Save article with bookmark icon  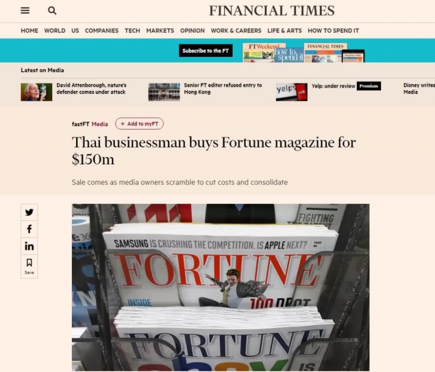pyautogui.click(x=29, y=265)
